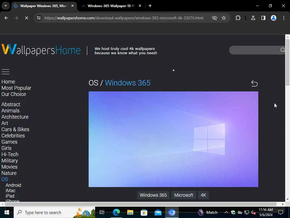Select the Art category
The width and height of the screenshot is (290, 218).
coord(5,123)
